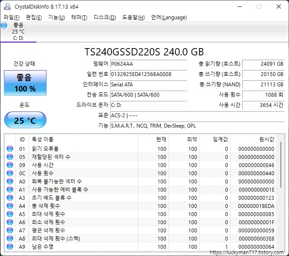Viewport: 289px width, 256px height.
Task: Click raw value 000000000085
Action: (x=256, y=214)
